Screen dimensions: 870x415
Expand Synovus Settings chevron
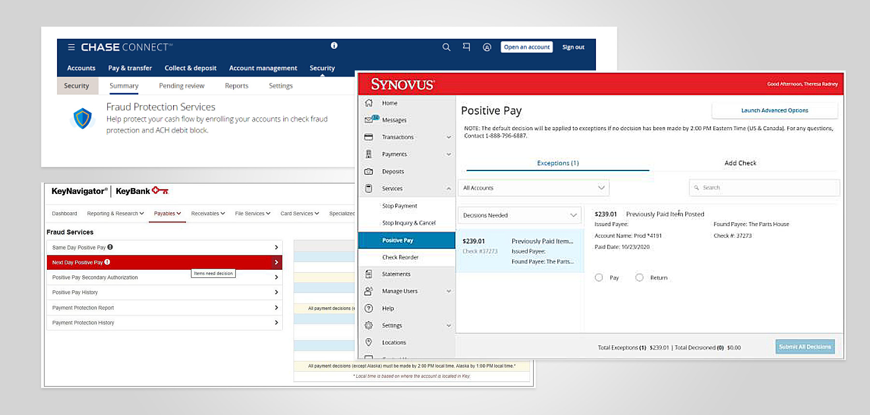click(x=449, y=325)
